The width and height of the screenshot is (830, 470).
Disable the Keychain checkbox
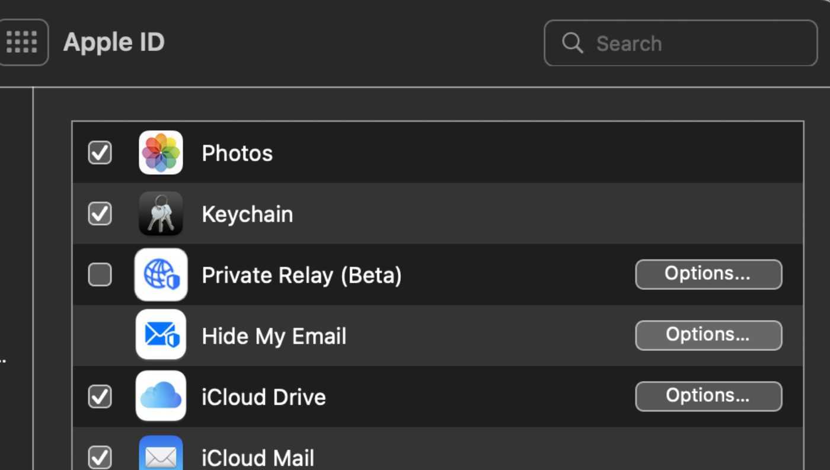(x=100, y=213)
